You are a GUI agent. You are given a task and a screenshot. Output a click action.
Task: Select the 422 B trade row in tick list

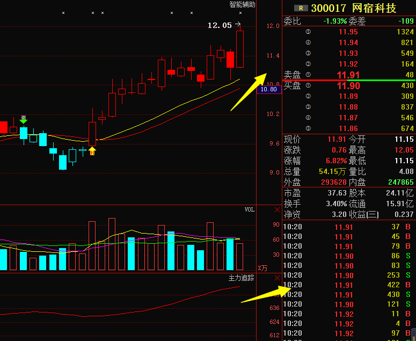349,285
